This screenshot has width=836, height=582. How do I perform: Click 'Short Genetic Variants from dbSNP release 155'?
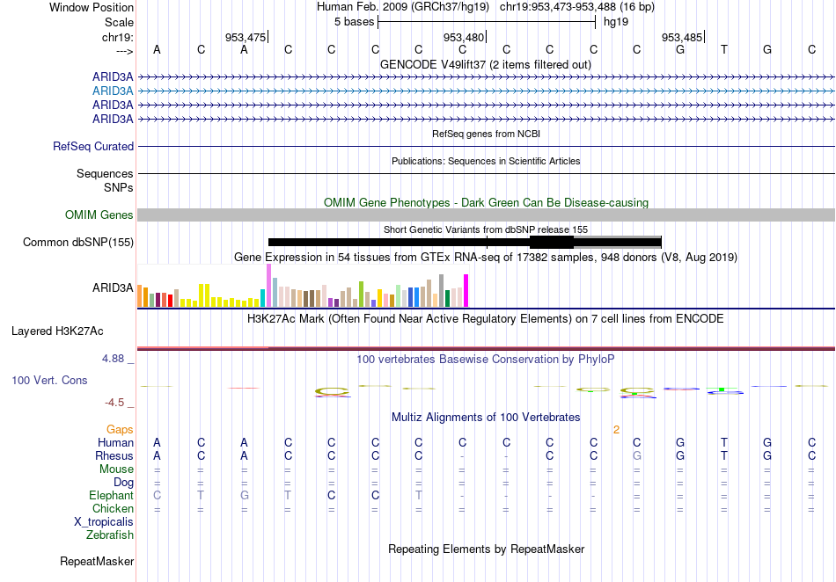[x=486, y=229]
